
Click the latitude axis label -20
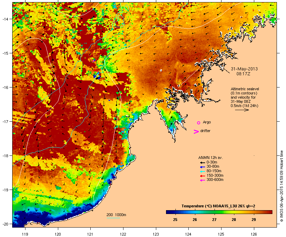[x=5, y=224]
